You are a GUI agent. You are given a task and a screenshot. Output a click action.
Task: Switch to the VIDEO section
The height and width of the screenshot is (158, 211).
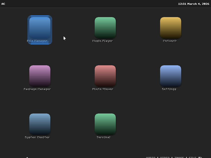165,157
